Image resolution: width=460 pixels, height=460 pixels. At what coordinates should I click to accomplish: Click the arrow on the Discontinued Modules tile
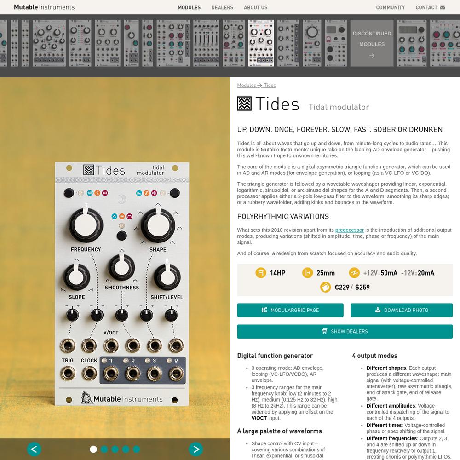click(372, 56)
